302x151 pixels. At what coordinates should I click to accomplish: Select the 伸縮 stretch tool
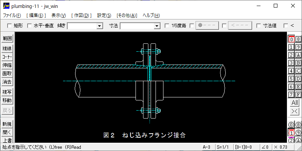(x=7, y=65)
